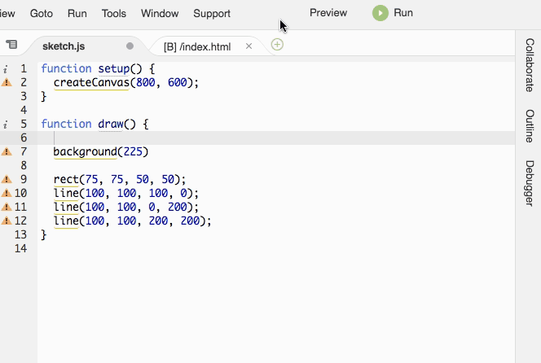Click the Run button label
This screenshot has width=541, height=363.
pos(403,13)
